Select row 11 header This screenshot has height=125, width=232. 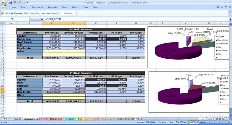pos(3,58)
